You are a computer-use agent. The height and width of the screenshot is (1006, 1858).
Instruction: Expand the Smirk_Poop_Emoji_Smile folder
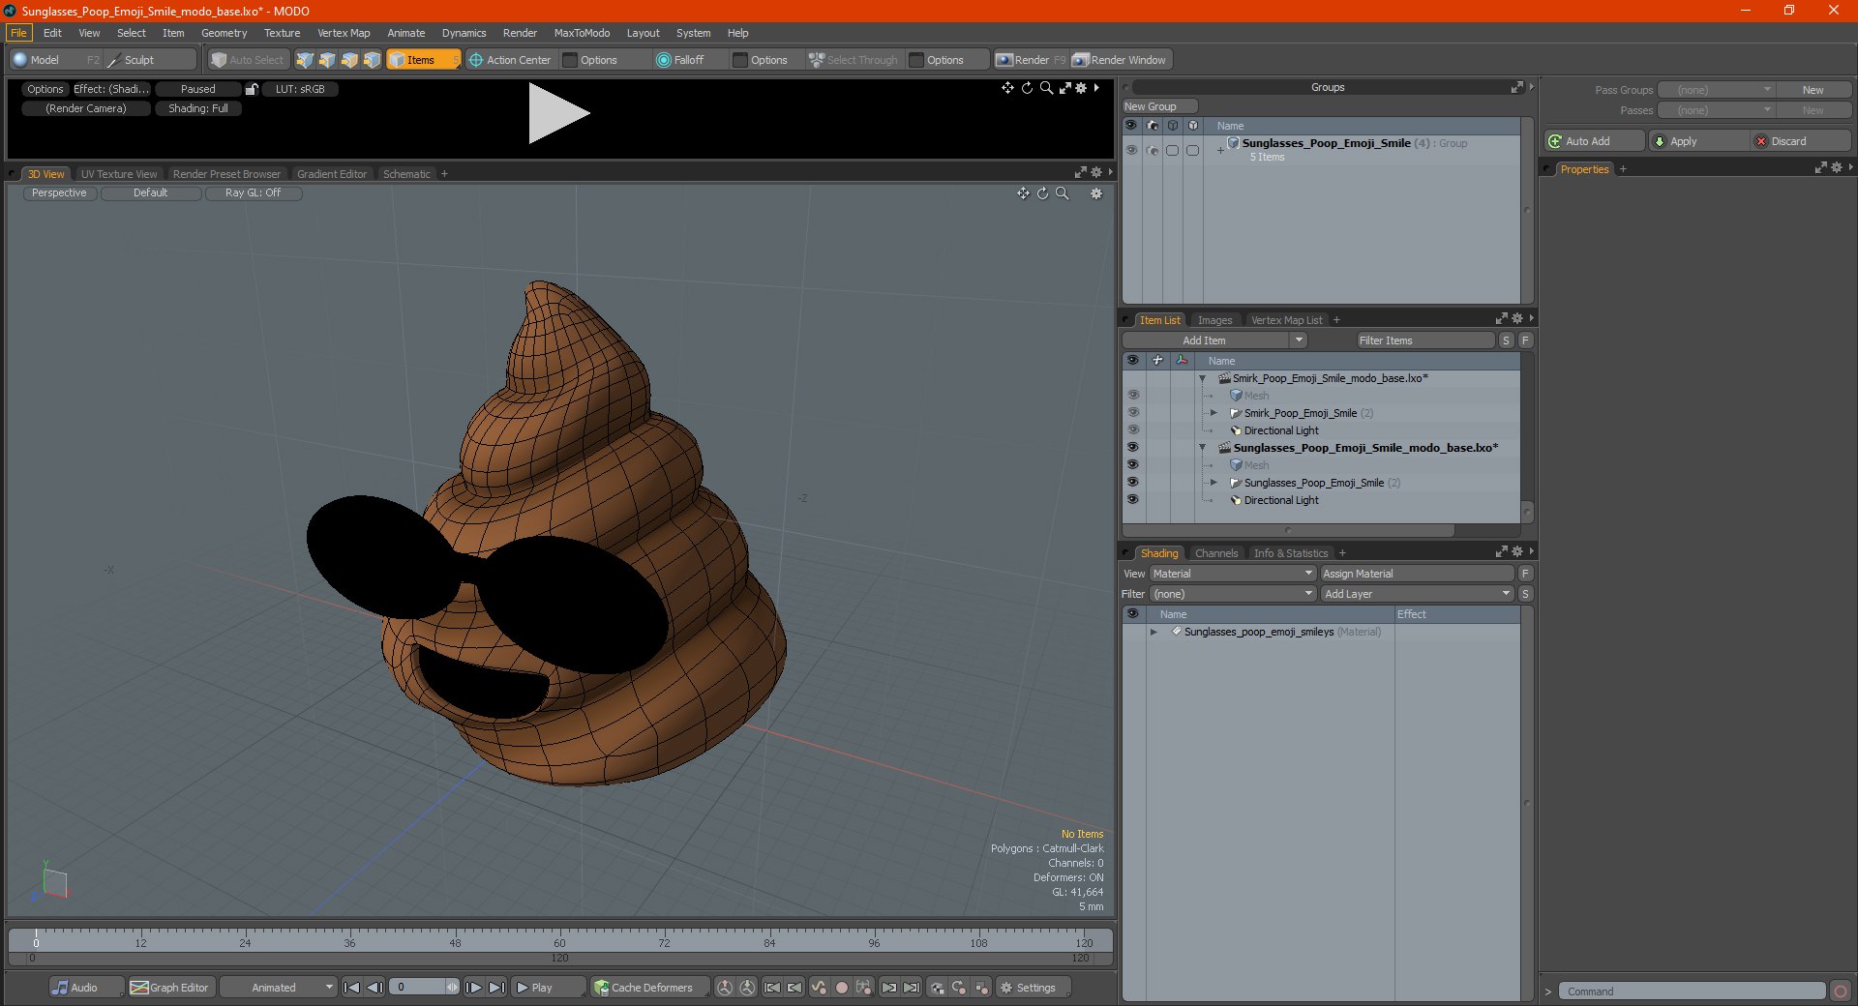click(1214, 413)
